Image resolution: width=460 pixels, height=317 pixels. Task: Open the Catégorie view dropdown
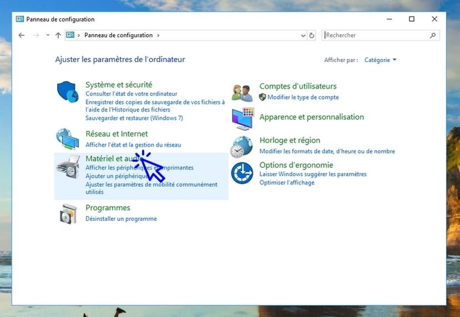point(380,60)
